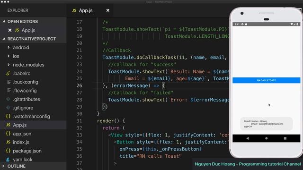This screenshot has height=170, width=303.
Task: Click doCallbackTask on line 22
Action: pyautogui.click(x=156, y=58)
